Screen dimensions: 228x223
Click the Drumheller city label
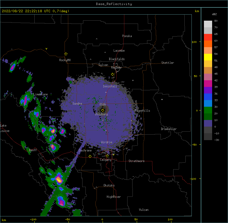coord(169,129)
